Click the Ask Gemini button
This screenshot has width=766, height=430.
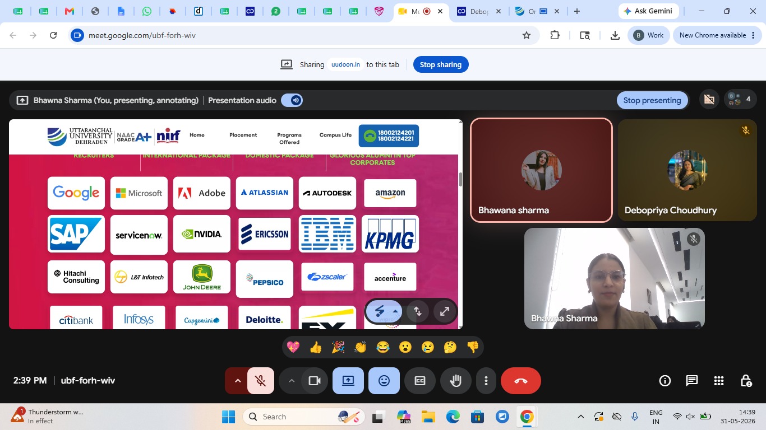click(648, 11)
